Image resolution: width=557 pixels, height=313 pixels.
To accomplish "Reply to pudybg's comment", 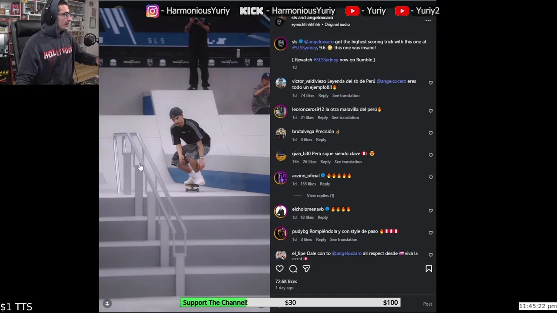I will point(321,240).
